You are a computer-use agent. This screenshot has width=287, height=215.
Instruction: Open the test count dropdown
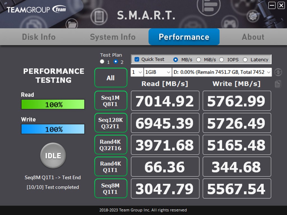click(137, 72)
